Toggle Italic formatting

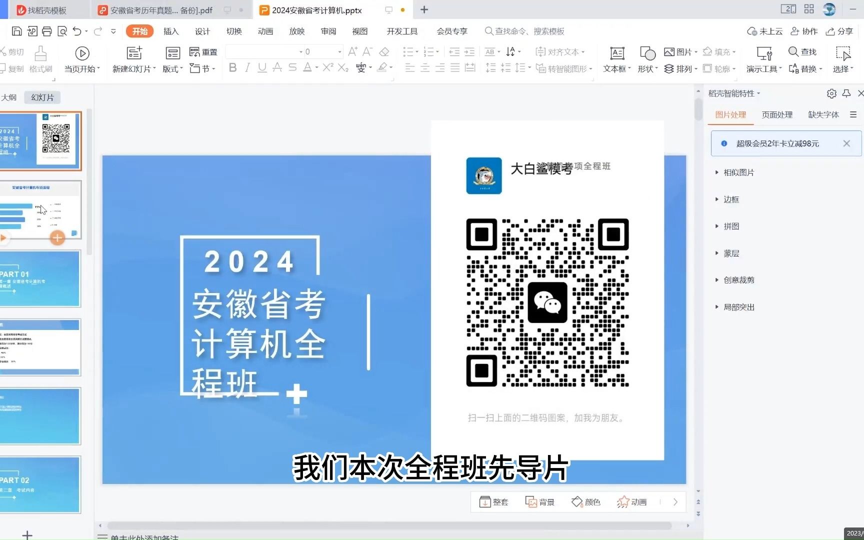click(247, 67)
